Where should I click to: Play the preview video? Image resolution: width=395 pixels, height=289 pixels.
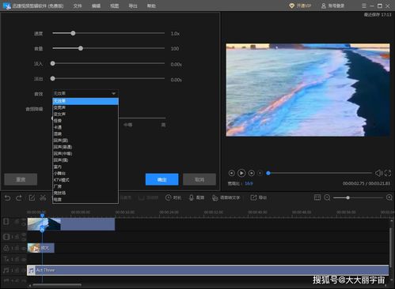241,173
